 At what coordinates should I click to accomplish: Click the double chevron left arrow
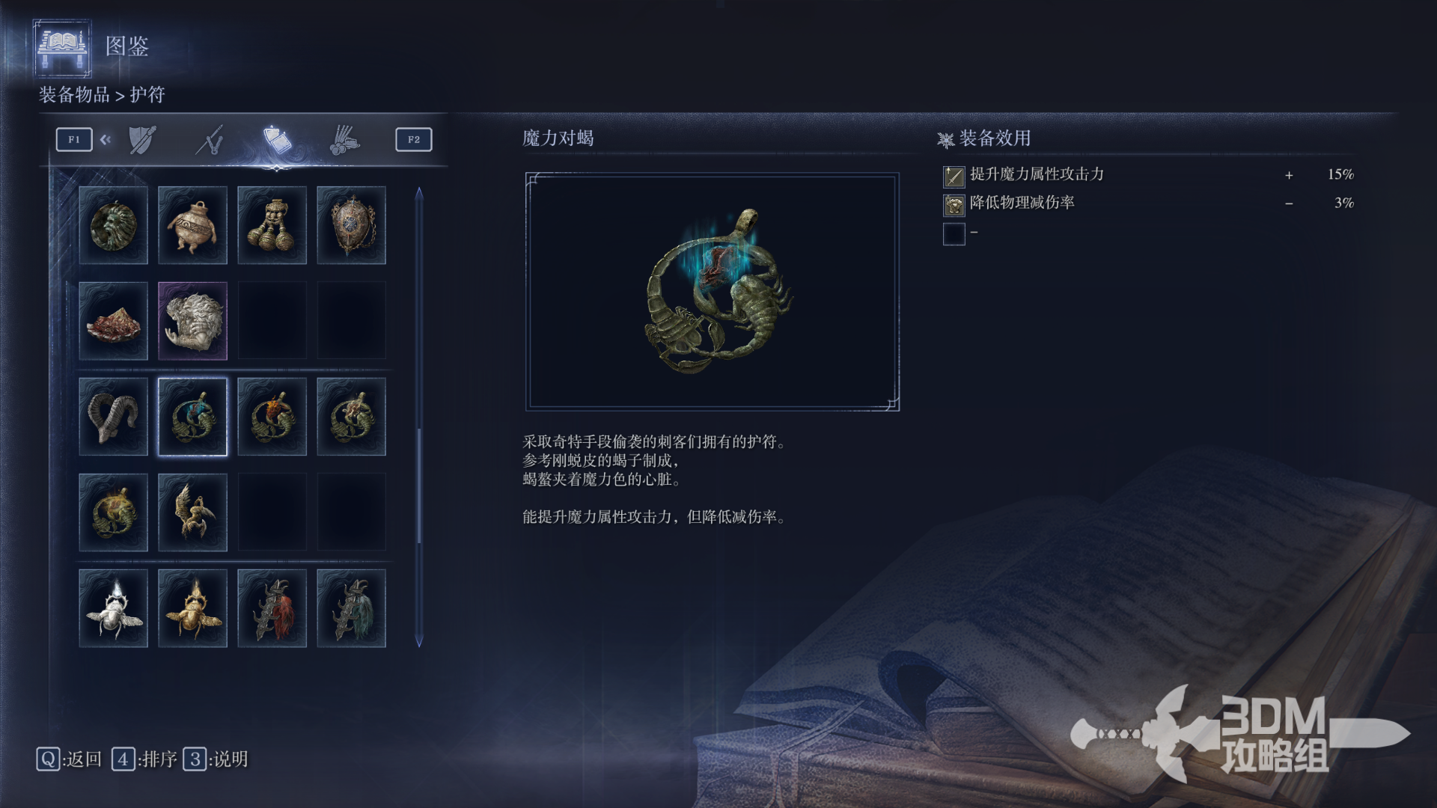[x=106, y=139]
